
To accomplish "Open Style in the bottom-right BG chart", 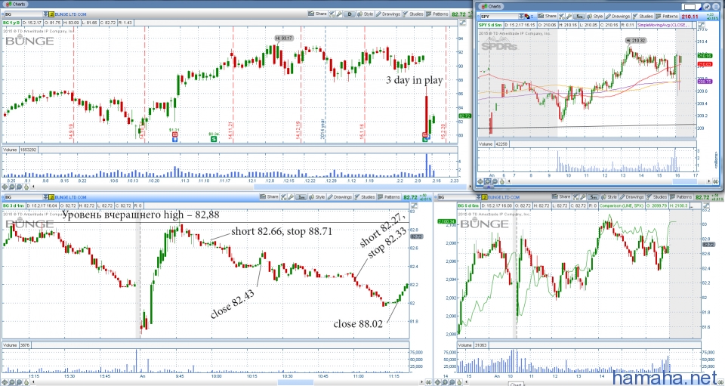I will [x=609, y=196].
